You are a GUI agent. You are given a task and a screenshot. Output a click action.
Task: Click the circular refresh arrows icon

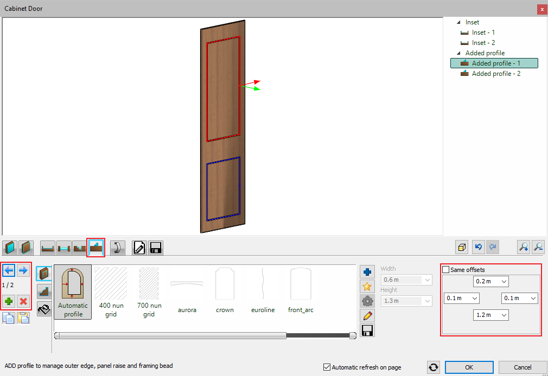[433, 367]
